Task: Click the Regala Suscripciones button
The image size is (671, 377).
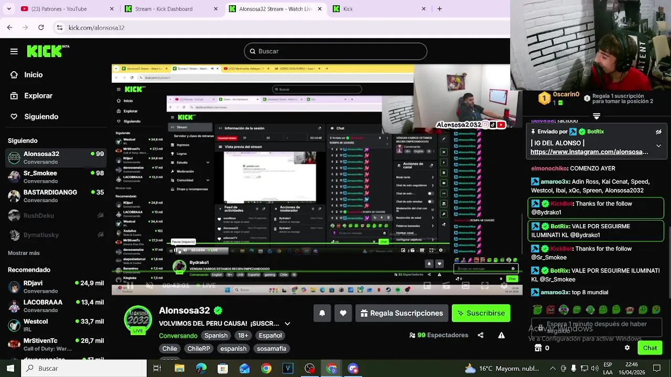Action: [x=402, y=313]
